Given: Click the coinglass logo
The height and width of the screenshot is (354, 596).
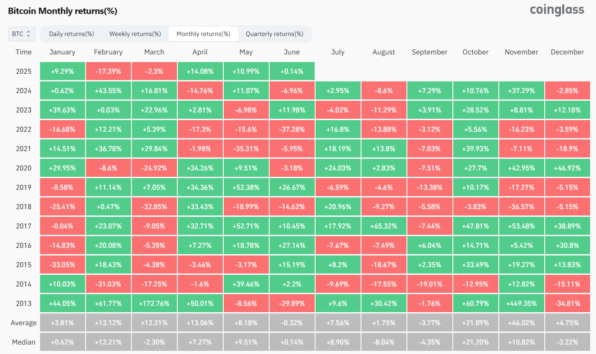Looking at the screenshot, I should tap(557, 10).
